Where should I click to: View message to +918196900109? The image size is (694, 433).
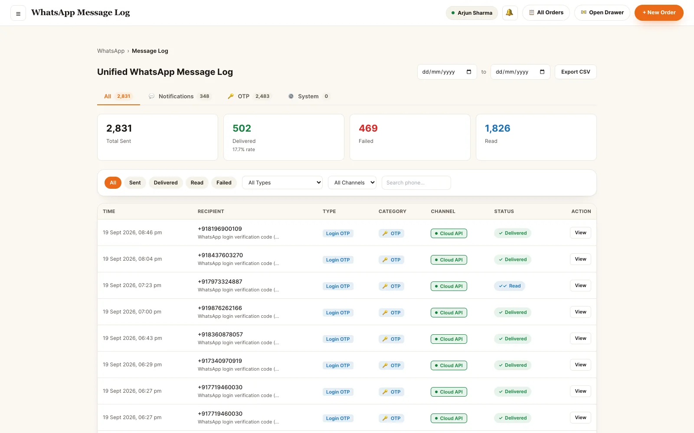point(580,233)
